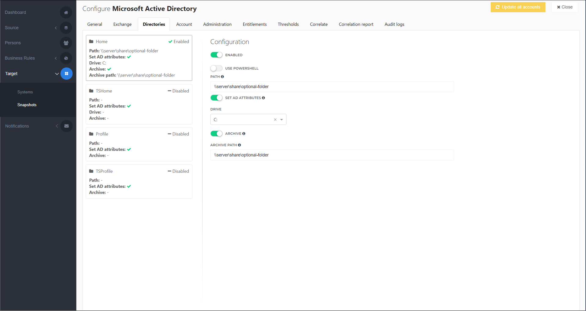Image resolution: width=586 pixels, height=311 pixels.
Task: Collapse the Target menu chevron
Action: (57, 74)
